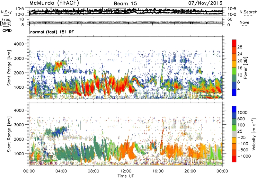Click the power colorbar value 28

[240, 47]
